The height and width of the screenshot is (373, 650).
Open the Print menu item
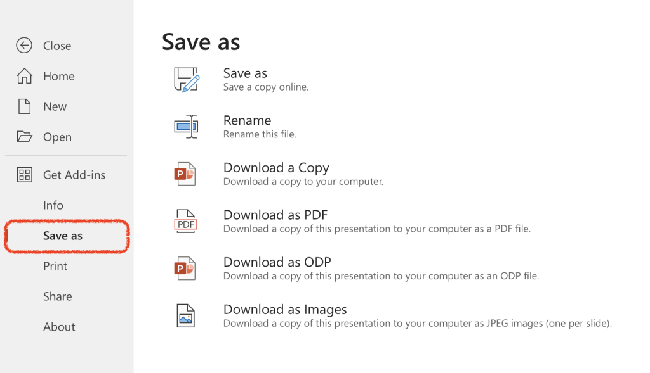(x=55, y=266)
